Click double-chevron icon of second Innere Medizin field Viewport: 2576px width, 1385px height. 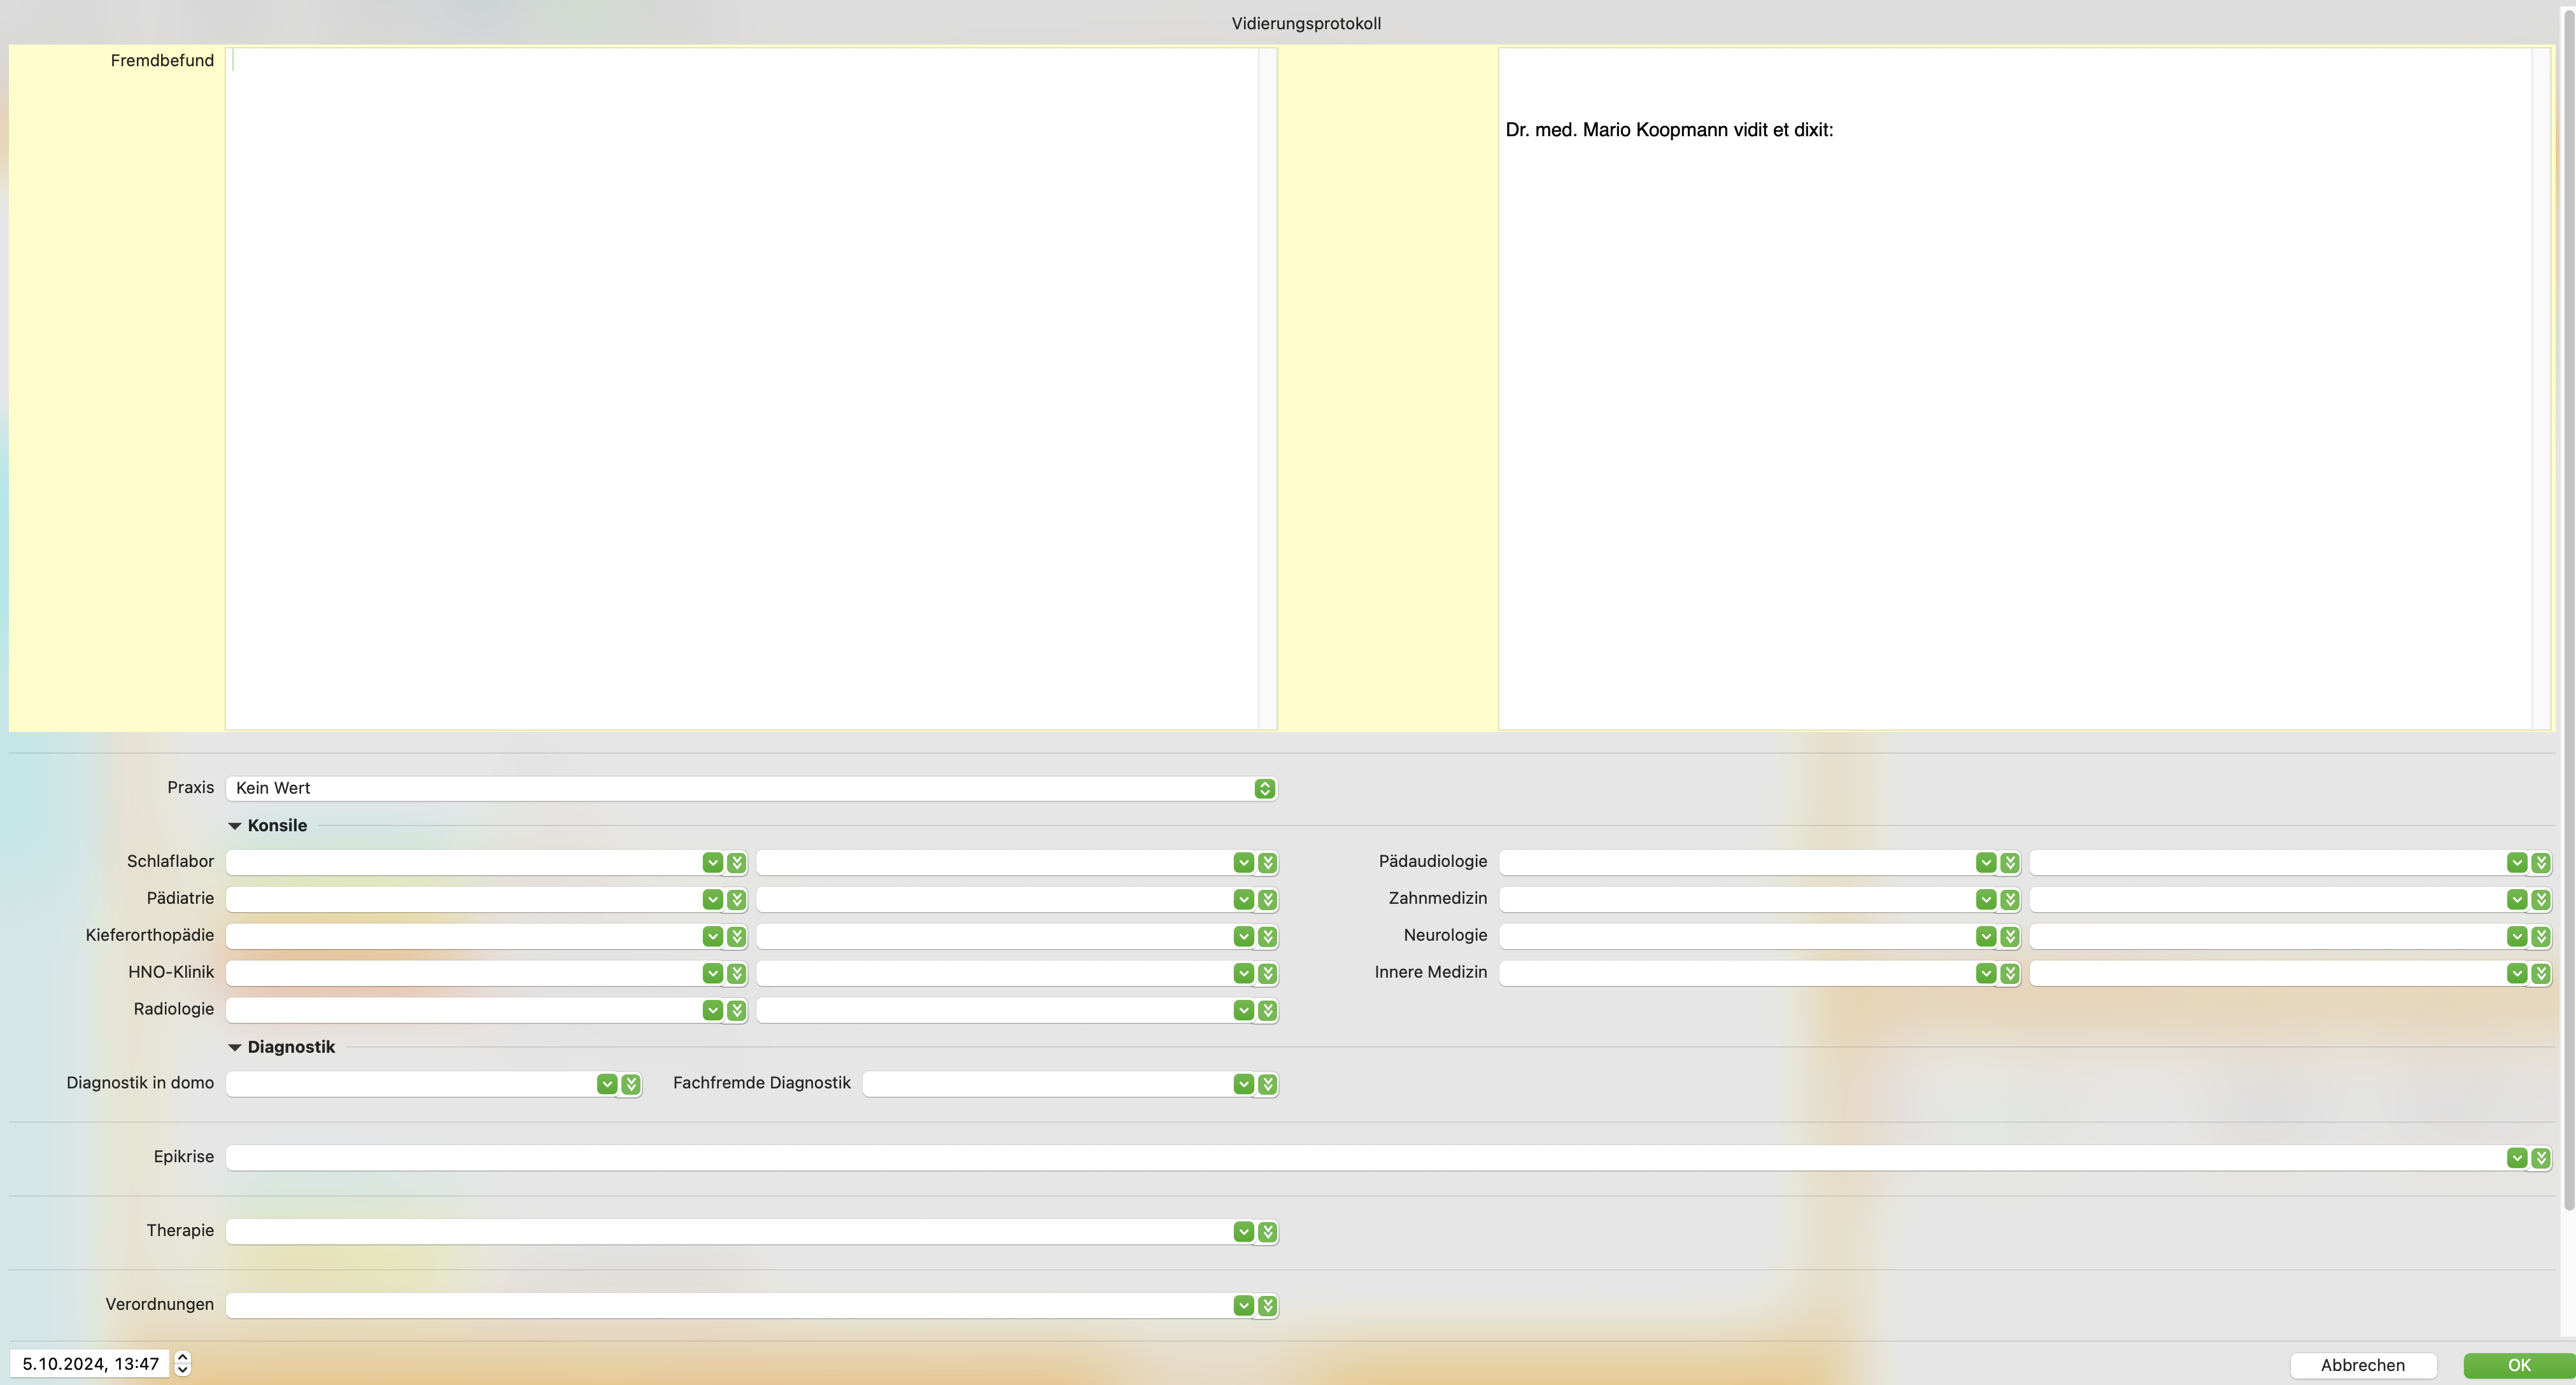(2541, 973)
